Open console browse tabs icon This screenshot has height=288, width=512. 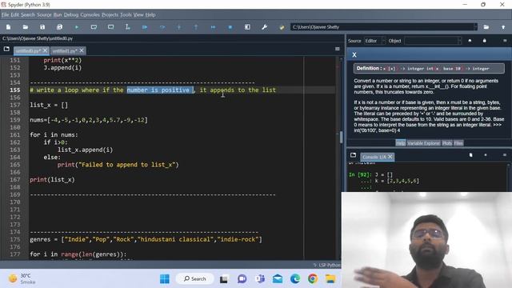[x=353, y=155]
